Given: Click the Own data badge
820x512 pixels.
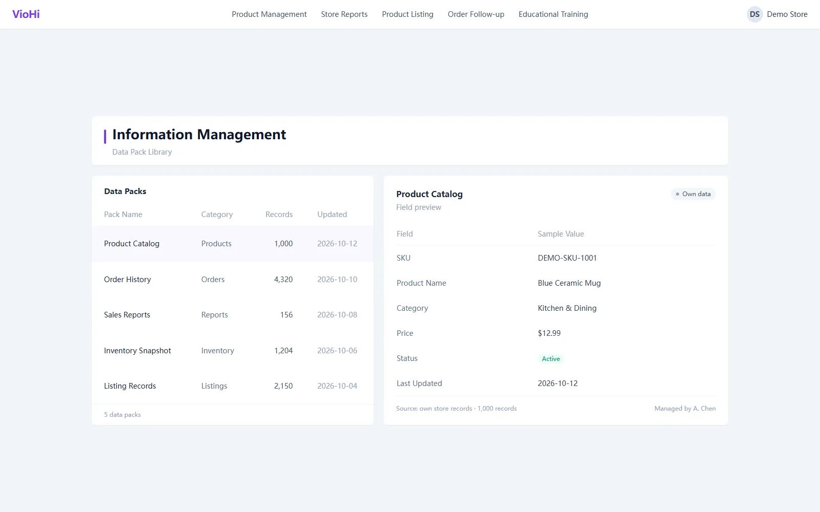Looking at the screenshot, I should tap(693, 194).
